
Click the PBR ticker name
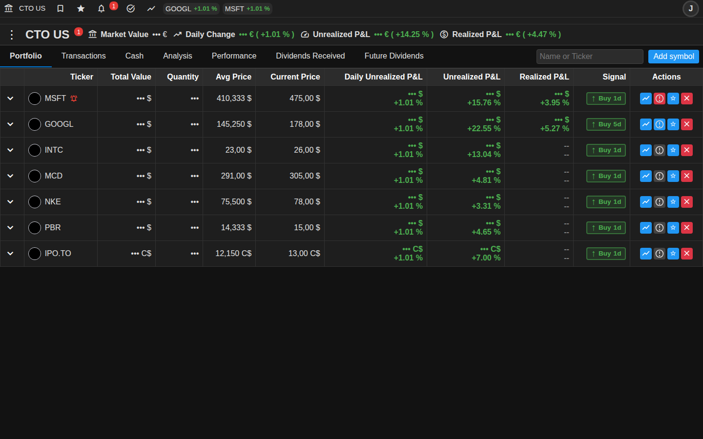point(53,228)
